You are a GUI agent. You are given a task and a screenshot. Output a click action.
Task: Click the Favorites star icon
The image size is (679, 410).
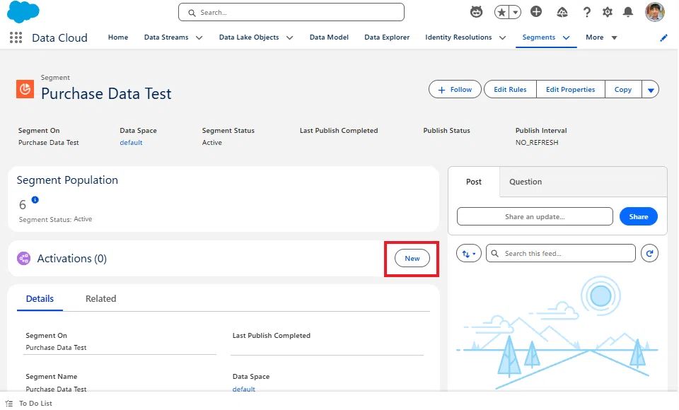(502, 12)
